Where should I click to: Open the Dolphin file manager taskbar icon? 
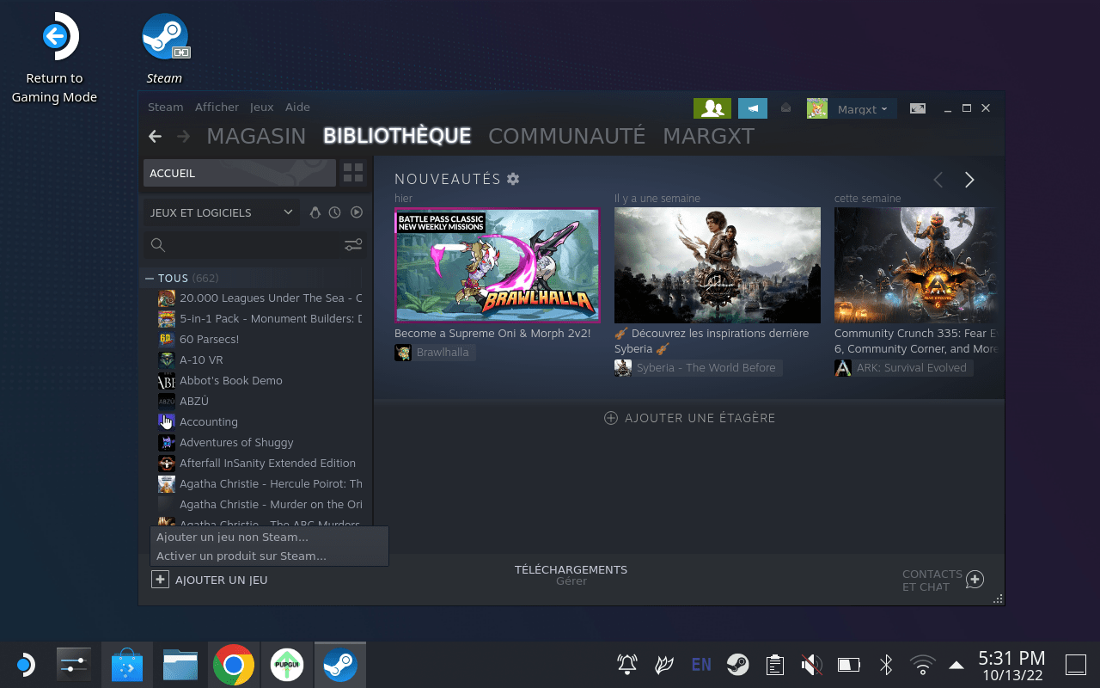pos(180,665)
